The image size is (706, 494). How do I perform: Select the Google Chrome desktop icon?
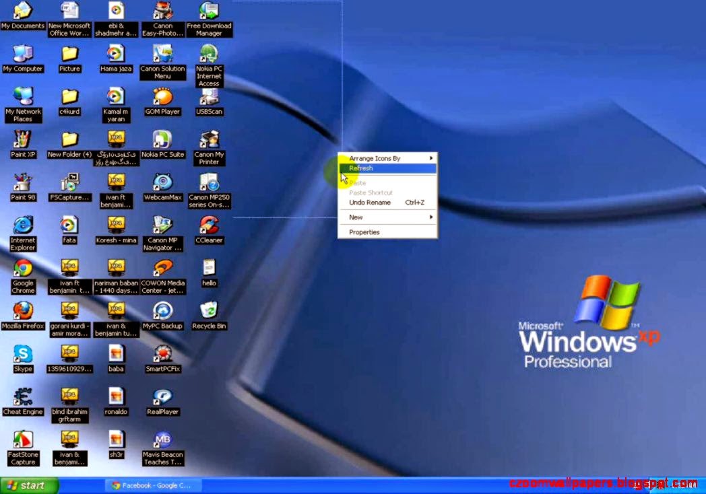point(22,269)
